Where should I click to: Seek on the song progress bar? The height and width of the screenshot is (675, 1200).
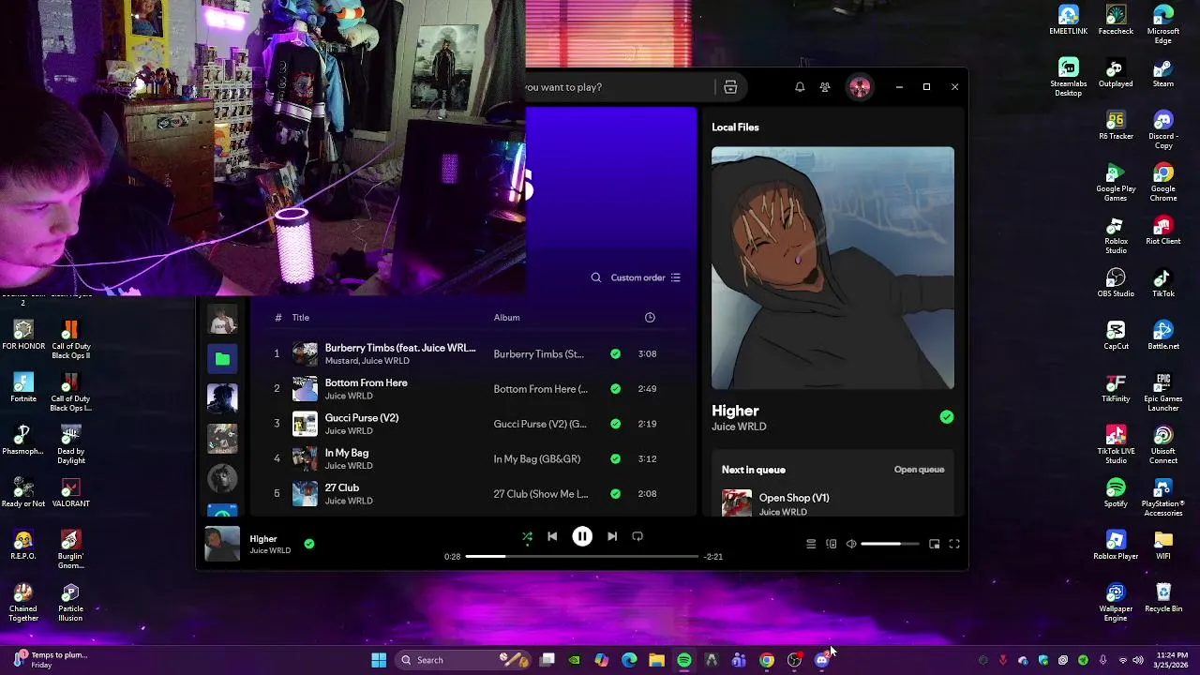[582, 556]
